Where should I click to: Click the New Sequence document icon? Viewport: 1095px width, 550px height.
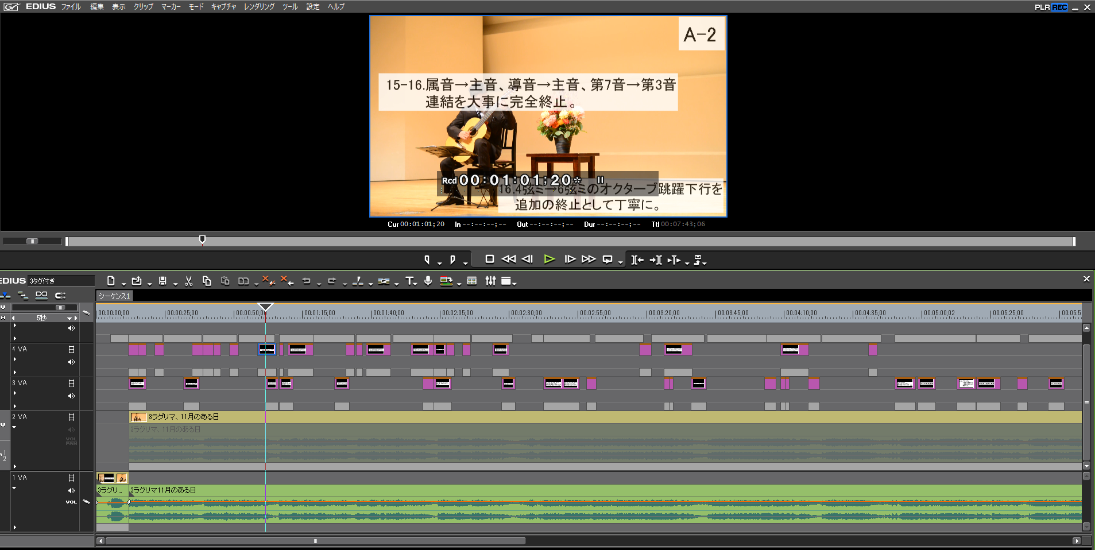pyautogui.click(x=111, y=281)
